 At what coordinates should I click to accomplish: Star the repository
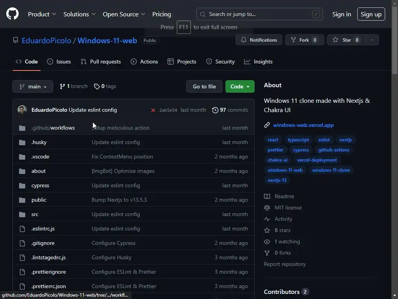346,40
